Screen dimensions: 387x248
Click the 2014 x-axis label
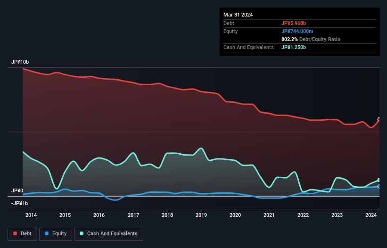pyautogui.click(x=31, y=215)
